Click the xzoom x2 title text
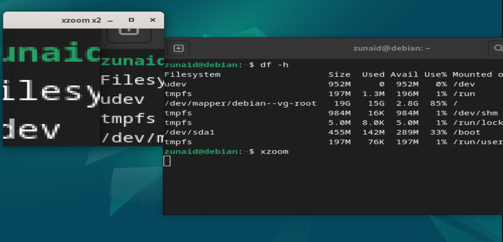The image size is (503, 242). click(x=81, y=20)
